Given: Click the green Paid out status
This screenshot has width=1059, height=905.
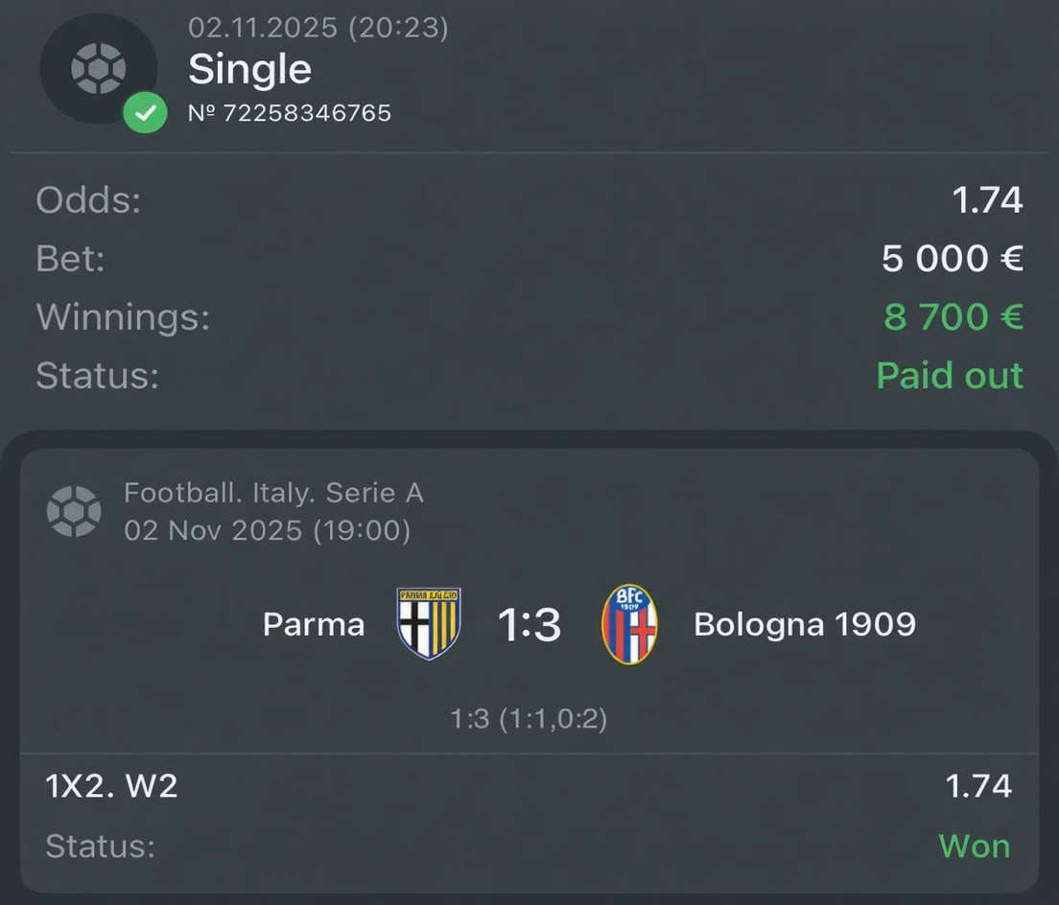Looking at the screenshot, I should click(950, 376).
